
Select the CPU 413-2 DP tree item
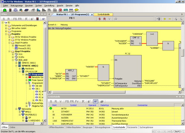pyautogui.click(x=31, y=71)
